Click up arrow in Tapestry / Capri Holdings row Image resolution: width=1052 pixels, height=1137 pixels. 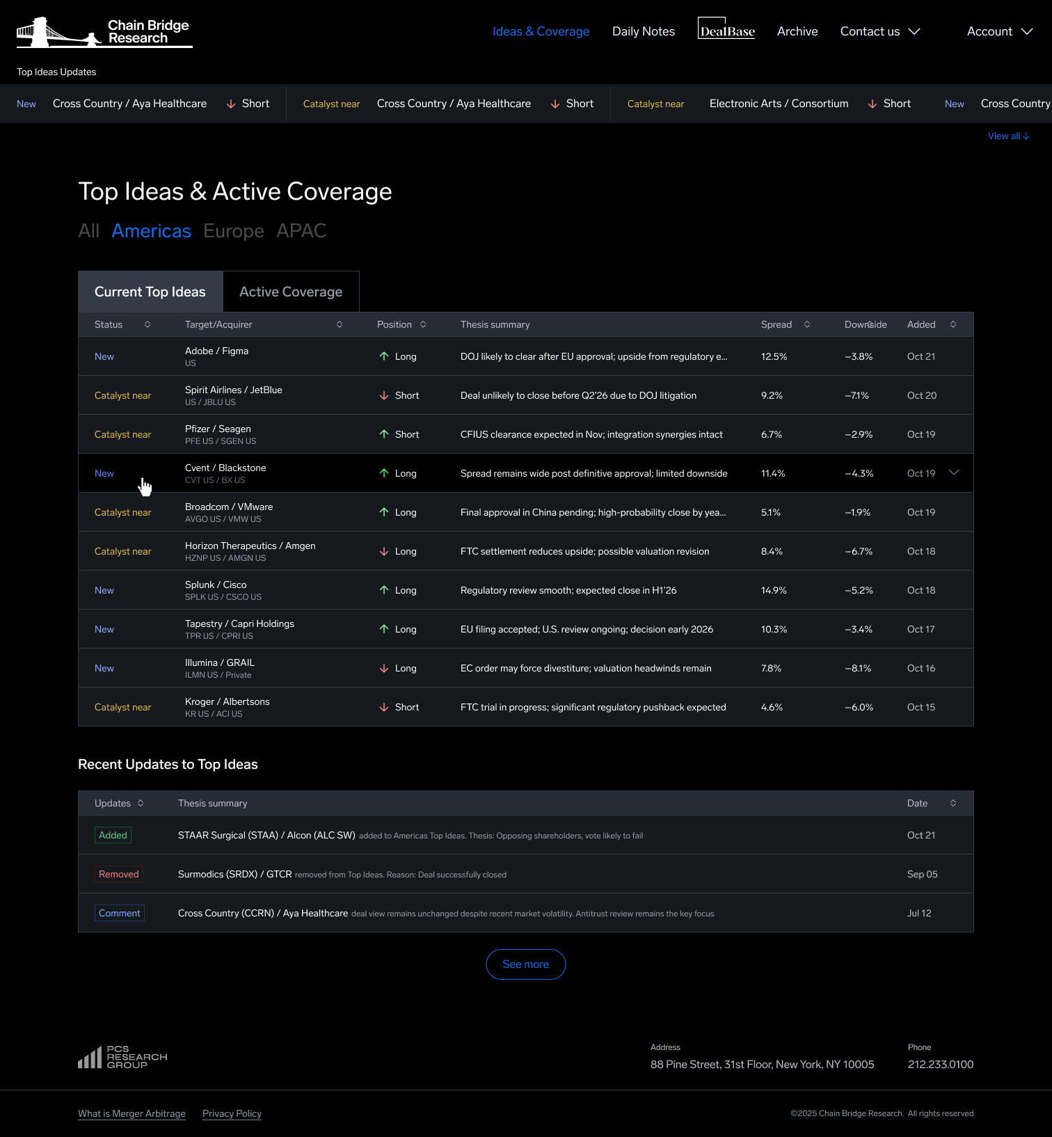click(x=384, y=629)
